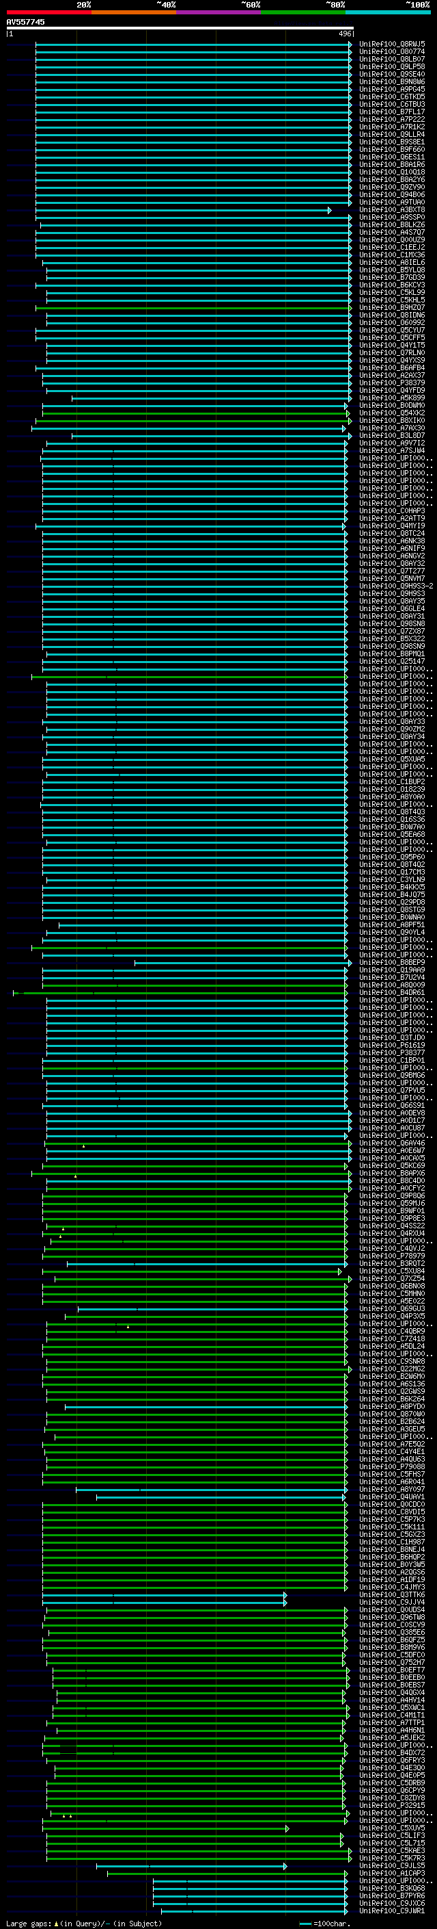Select UniRef100_A0DEV8 label
The width and height of the screenshot is (437, 1929).
click(391, 1113)
